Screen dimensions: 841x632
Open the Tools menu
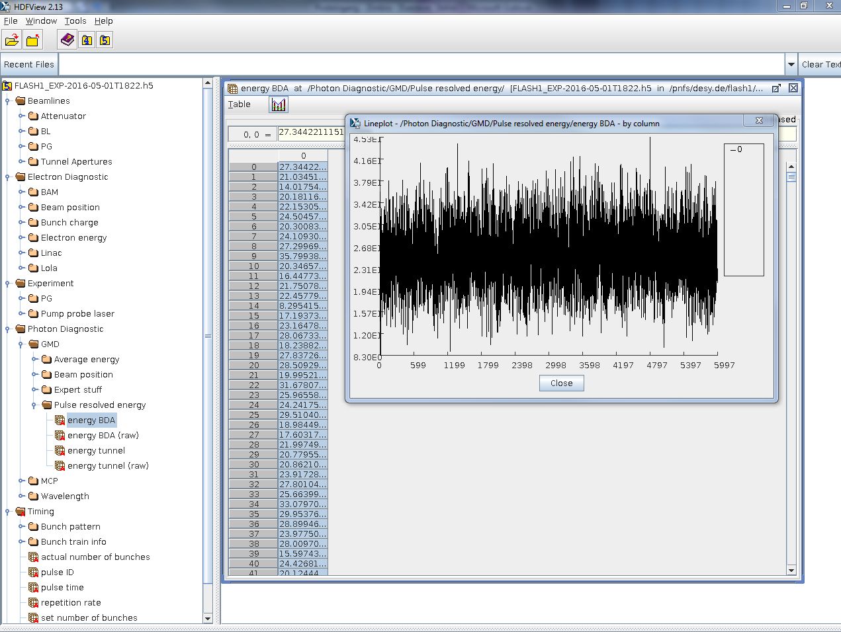point(75,20)
